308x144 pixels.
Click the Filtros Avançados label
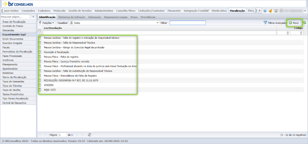[277, 23]
